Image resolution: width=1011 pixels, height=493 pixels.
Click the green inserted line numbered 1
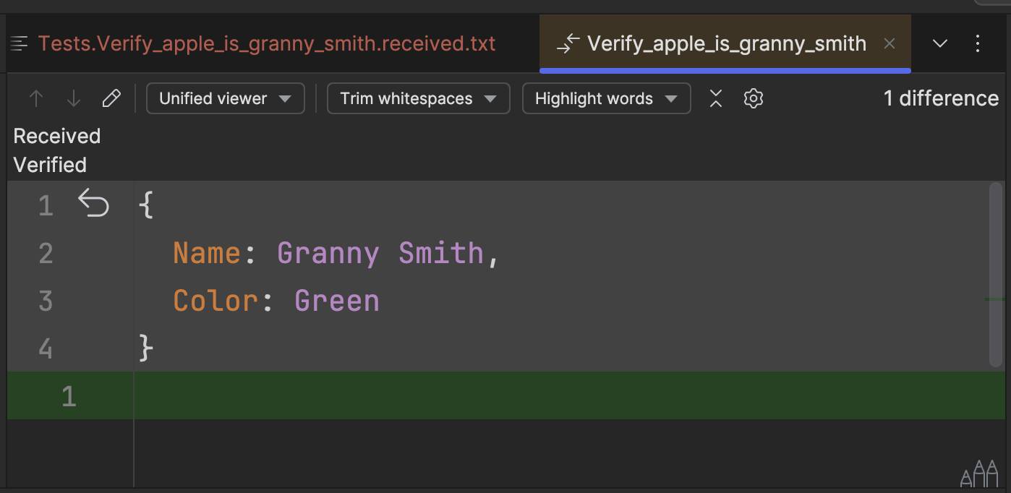[x=506, y=395]
